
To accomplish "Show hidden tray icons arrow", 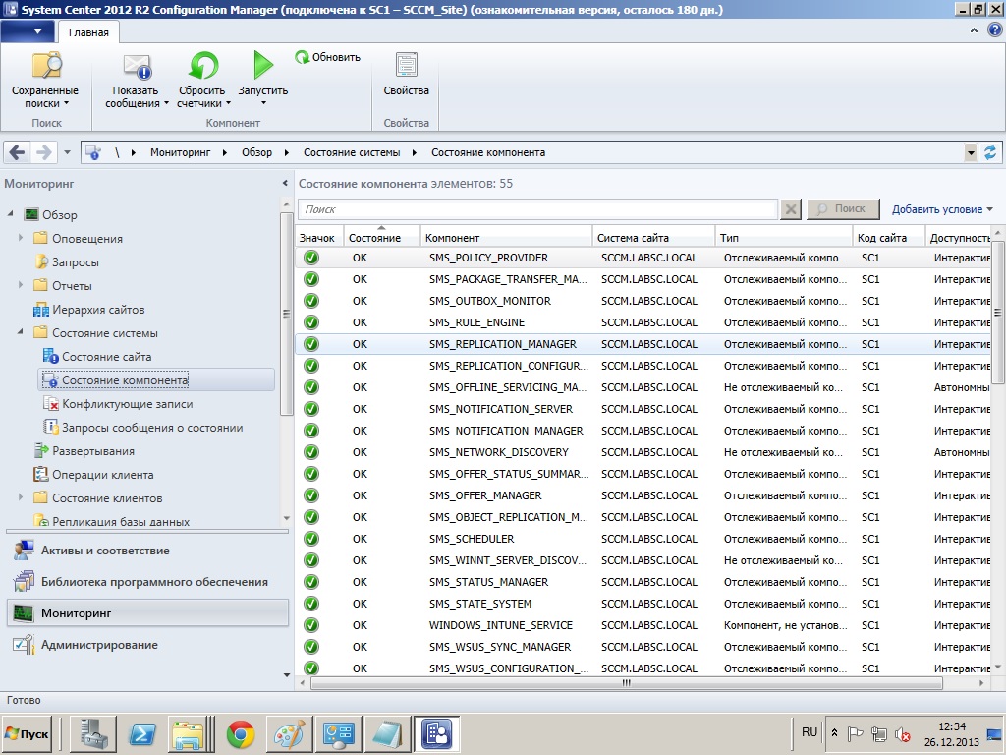I will 835,732.
